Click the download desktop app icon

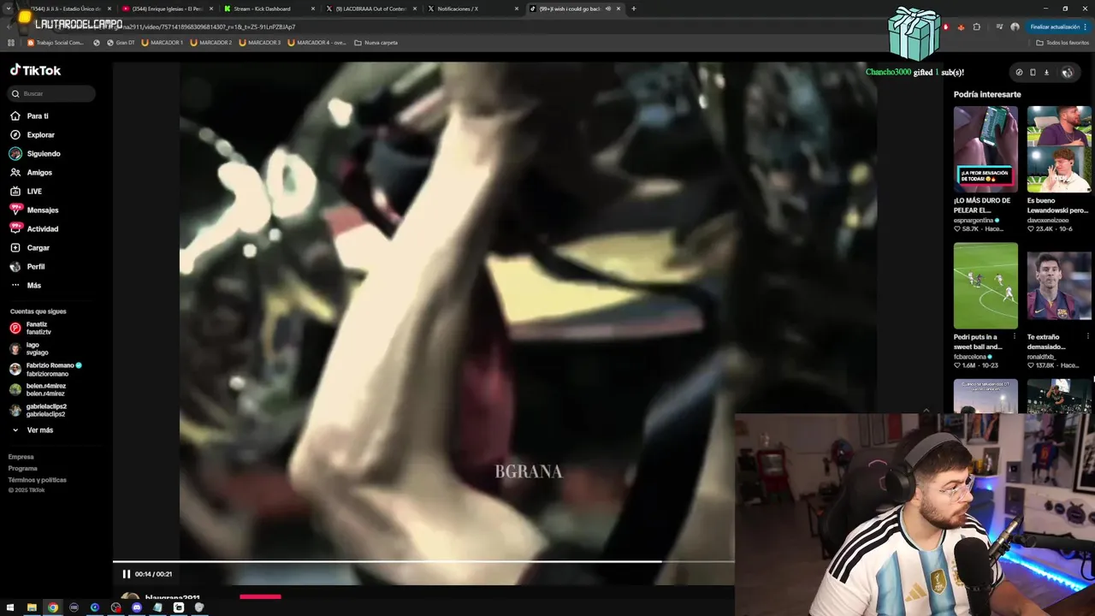(1046, 73)
